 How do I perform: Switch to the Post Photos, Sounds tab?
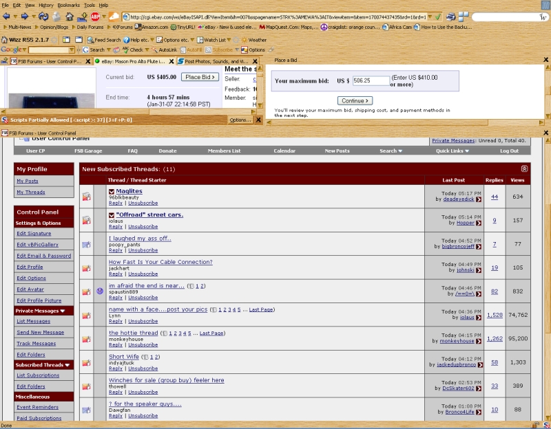pyautogui.click(x=216, y=61)
